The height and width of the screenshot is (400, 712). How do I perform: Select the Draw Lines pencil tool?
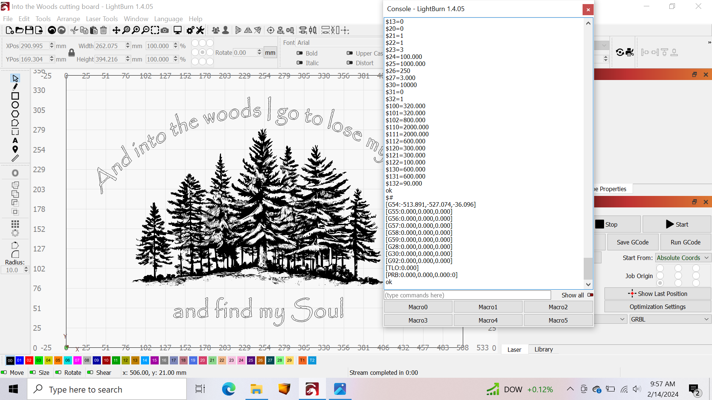[x=15, y=87]
